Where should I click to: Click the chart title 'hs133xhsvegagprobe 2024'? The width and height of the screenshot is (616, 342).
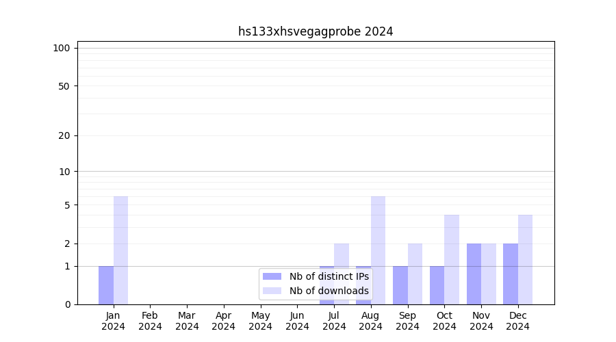[x=316, y=31]
